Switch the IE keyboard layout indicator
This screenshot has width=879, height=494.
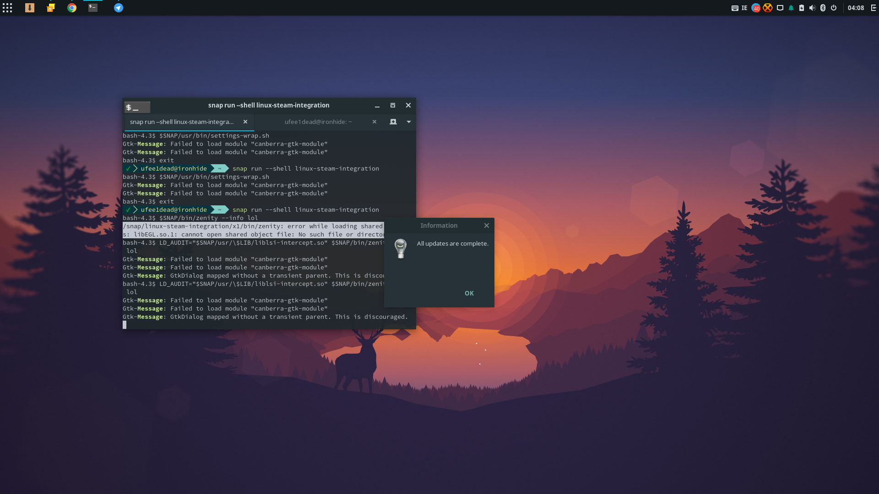[x=744, y=8]
